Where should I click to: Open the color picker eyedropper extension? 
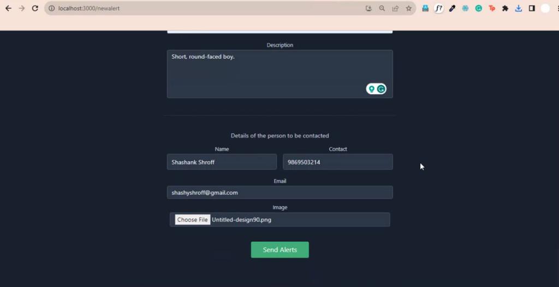[452, 8]
